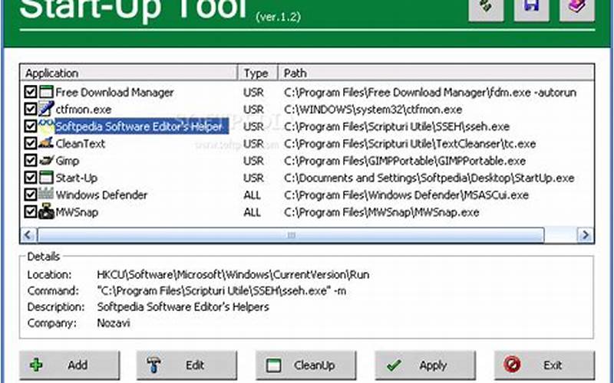Image resolution: width=614 pixels, height=383 pixels.
Task: Click the SSEH\sseh.exe path cell
Action: pos(397,126)
